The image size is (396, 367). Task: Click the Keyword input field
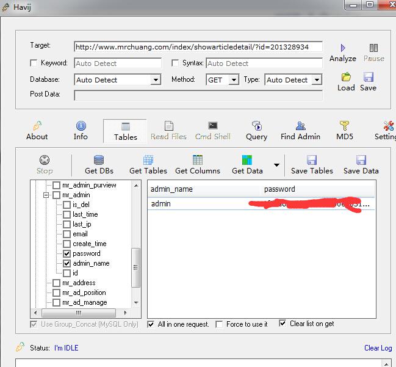[x=118, y=63]
